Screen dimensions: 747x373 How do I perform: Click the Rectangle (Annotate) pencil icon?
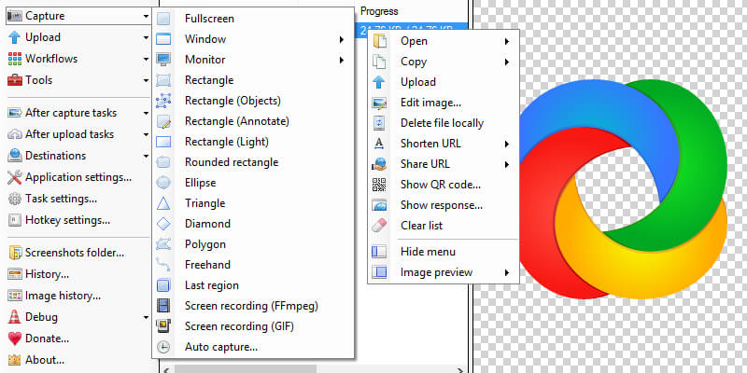(163, 121)
